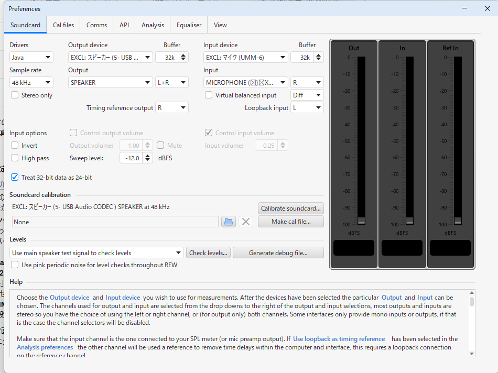This screenshot has width=498, height=373.
Task: Open the Equaliser tab
Action: [189, 25]
